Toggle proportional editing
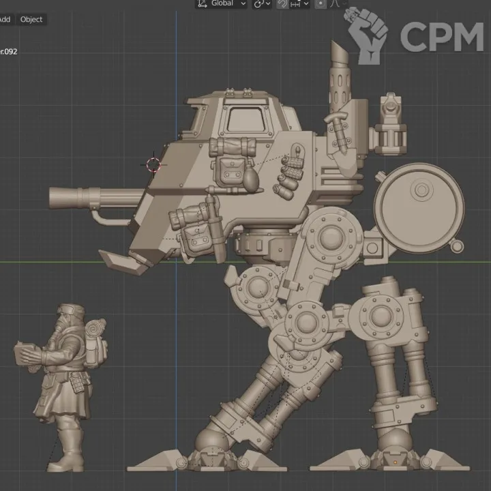This screenshot has height=491, width=491. 320,3
